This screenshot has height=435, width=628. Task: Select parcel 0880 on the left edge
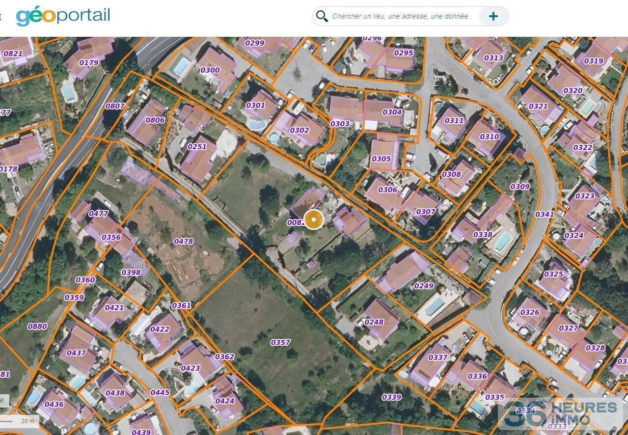tap(39, 326)
